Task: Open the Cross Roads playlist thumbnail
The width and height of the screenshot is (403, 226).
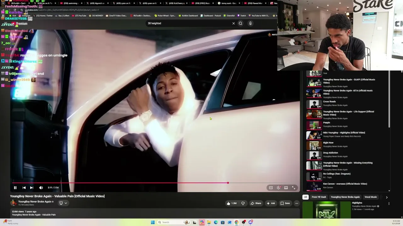Action: (x=314, y=104)
